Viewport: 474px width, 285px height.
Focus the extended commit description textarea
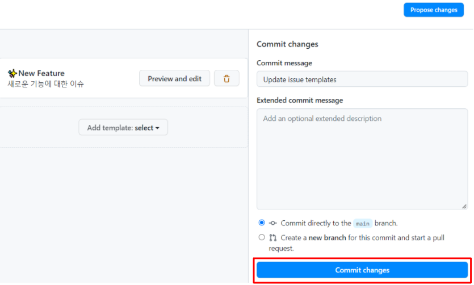tap(362, 159)
